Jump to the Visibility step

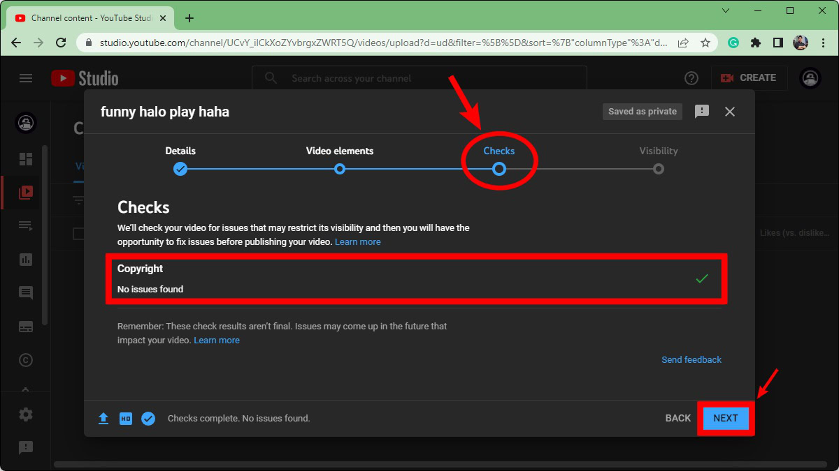point(658,169)
